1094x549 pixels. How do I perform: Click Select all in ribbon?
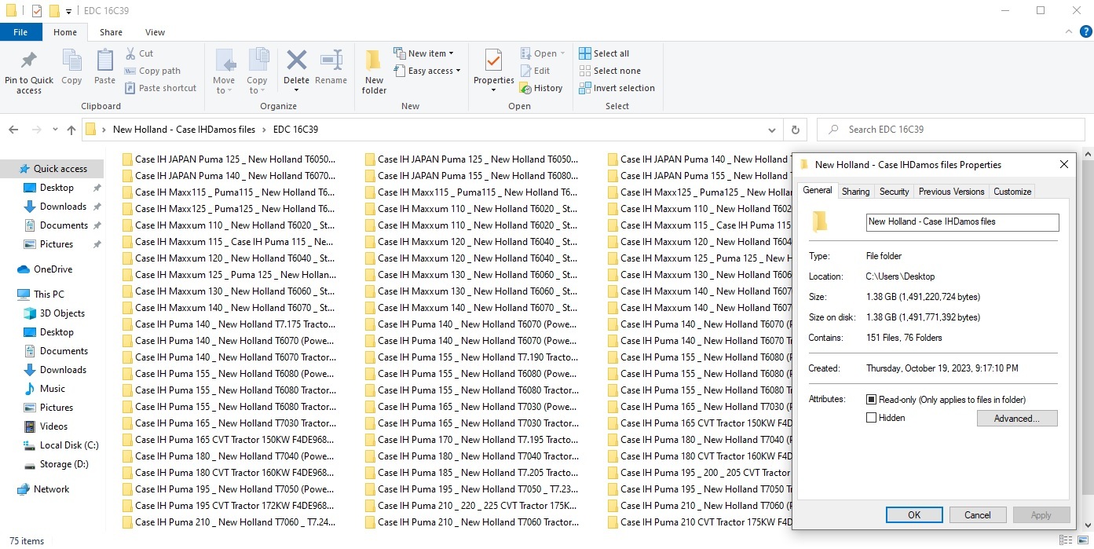tap(604, 53)
